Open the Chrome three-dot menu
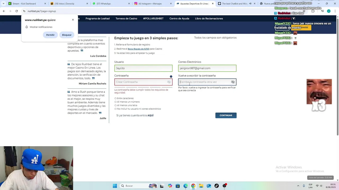339x190 pixels. pyautogui.click(x=334, y=11)
